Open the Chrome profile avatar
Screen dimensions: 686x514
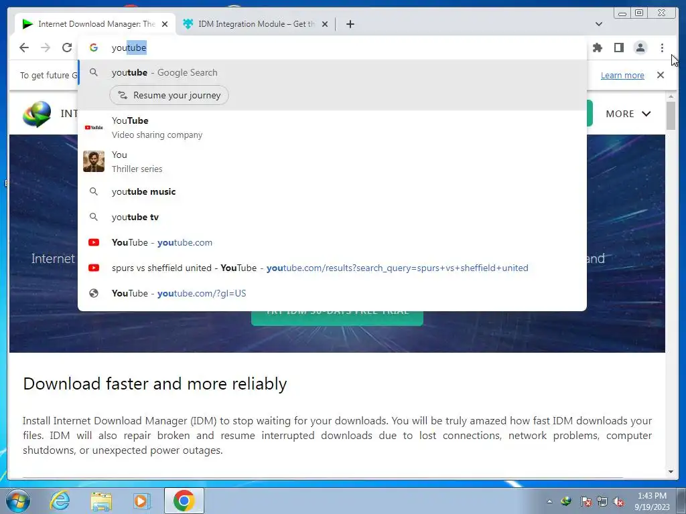coord(640,48)
